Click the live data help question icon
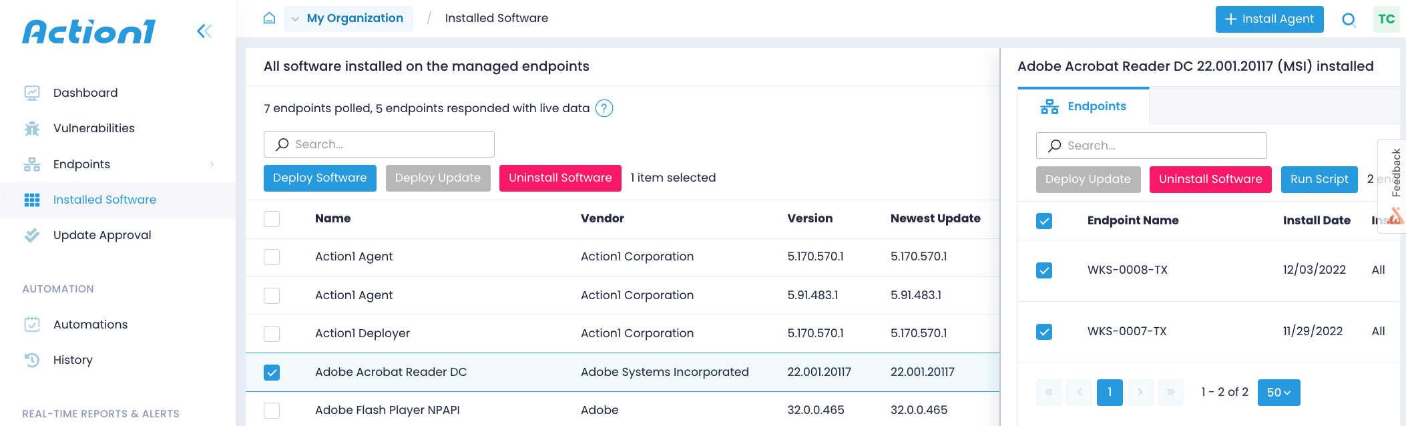Screen dimensions: 1406x426 [604, 108]
